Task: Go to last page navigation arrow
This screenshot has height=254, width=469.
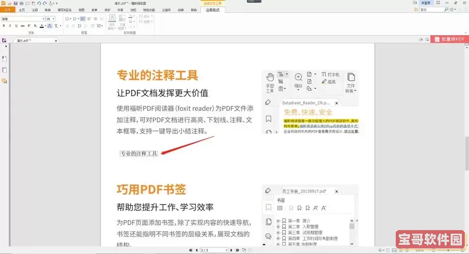Action: [x=237, y=250]
